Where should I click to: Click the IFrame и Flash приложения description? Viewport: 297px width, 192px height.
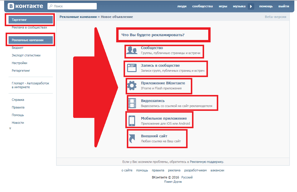(x=161, y=88)
